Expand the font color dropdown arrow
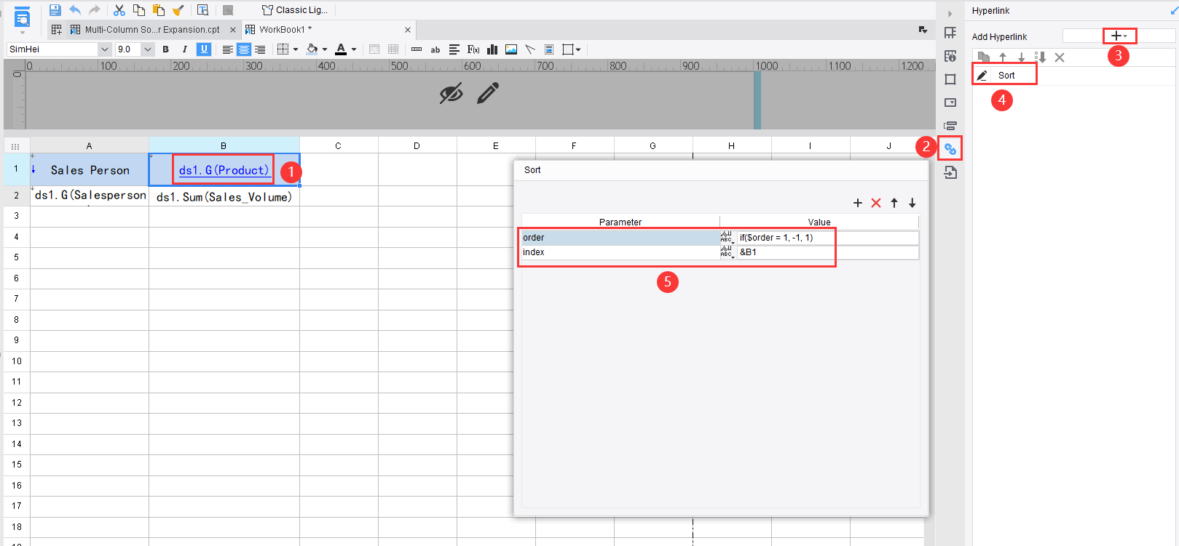 [x=354, y=49]
